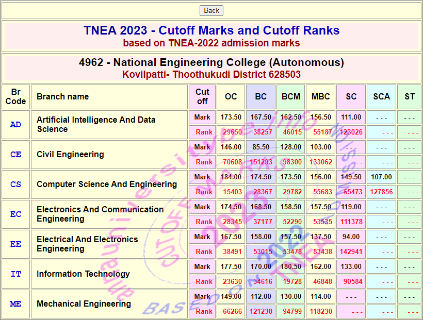Click BC rank 38257 for AD

coord(263,132)
